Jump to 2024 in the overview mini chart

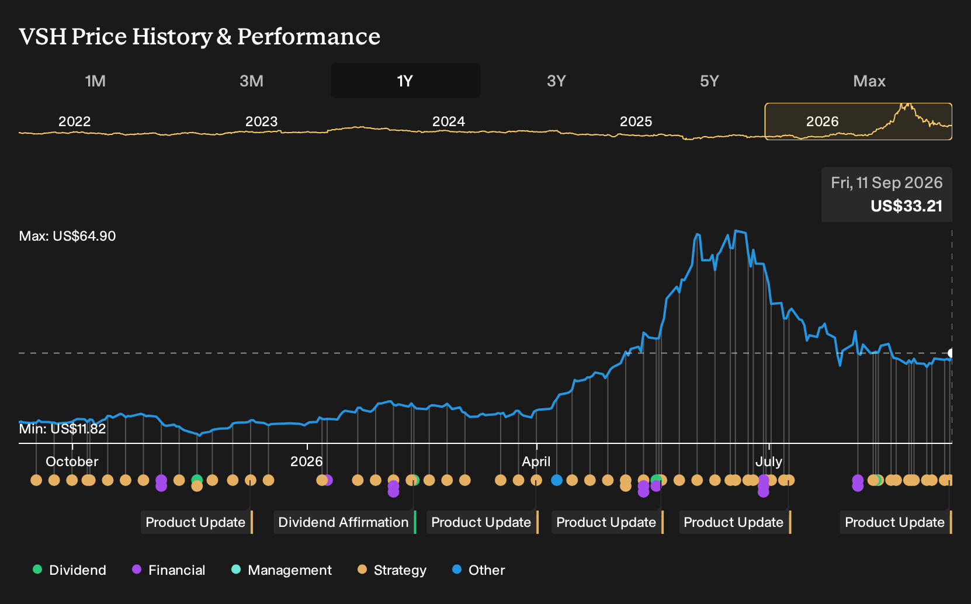[x=449, y=122]
